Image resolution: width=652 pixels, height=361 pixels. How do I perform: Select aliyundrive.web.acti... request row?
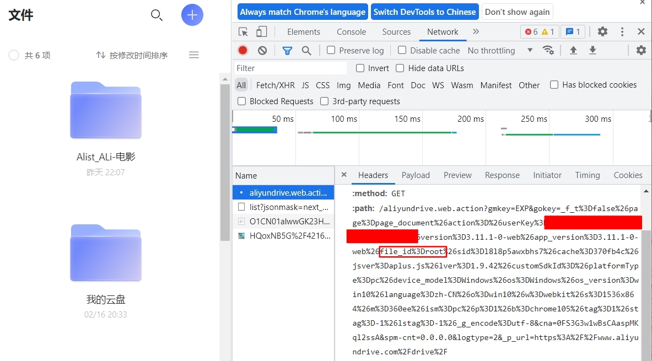click(x=283, y=192)
